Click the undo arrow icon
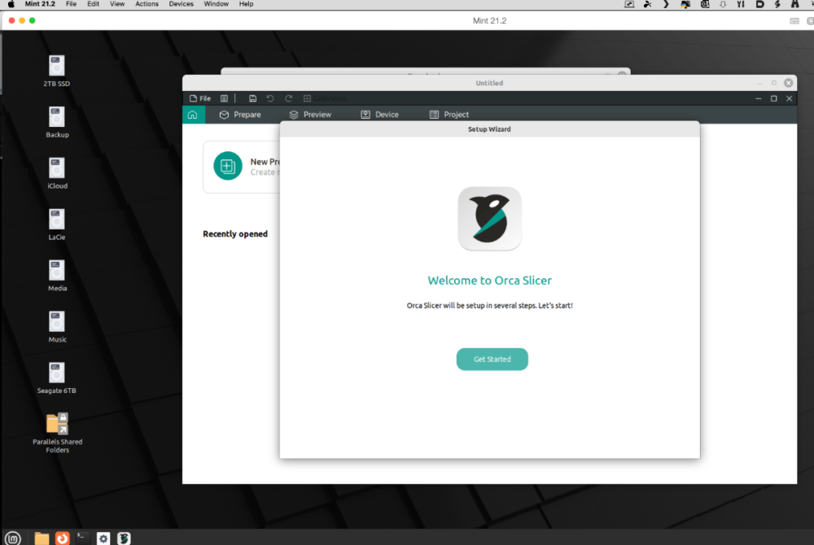814x545 pixels. tap(270, 98)
